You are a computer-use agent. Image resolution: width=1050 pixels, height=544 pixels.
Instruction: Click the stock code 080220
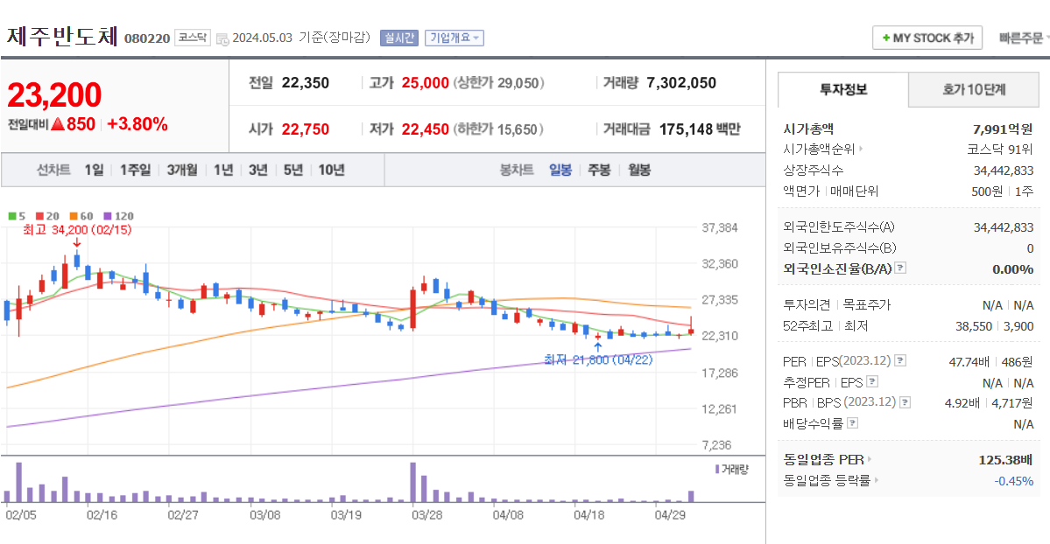(x=147, y=38)
